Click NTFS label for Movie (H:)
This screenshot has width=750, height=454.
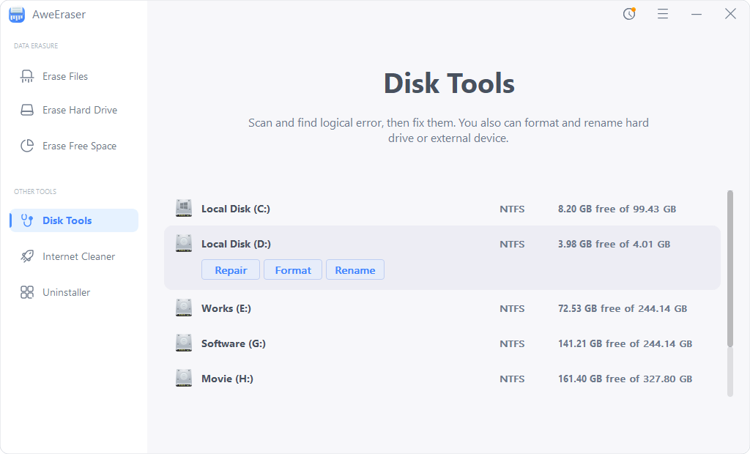pyautogui.click(x=512, y=379)
